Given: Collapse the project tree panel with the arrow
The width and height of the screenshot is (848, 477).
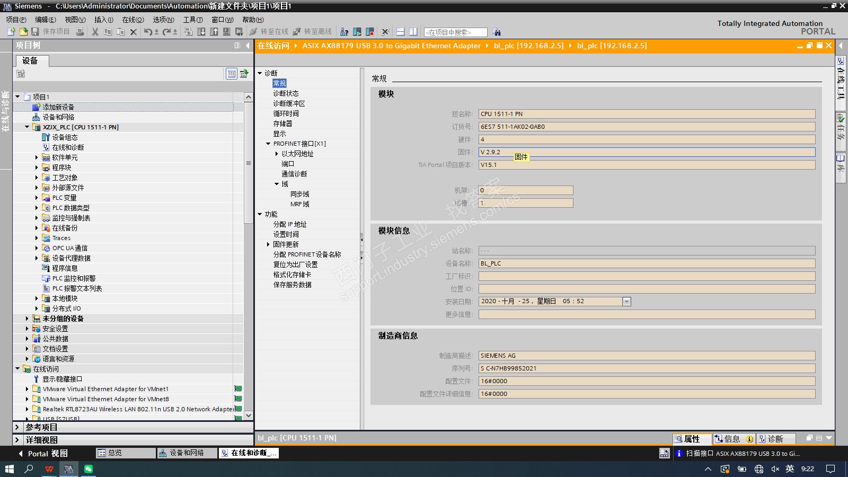Looking at the screenshot, I should pos(248,46).
